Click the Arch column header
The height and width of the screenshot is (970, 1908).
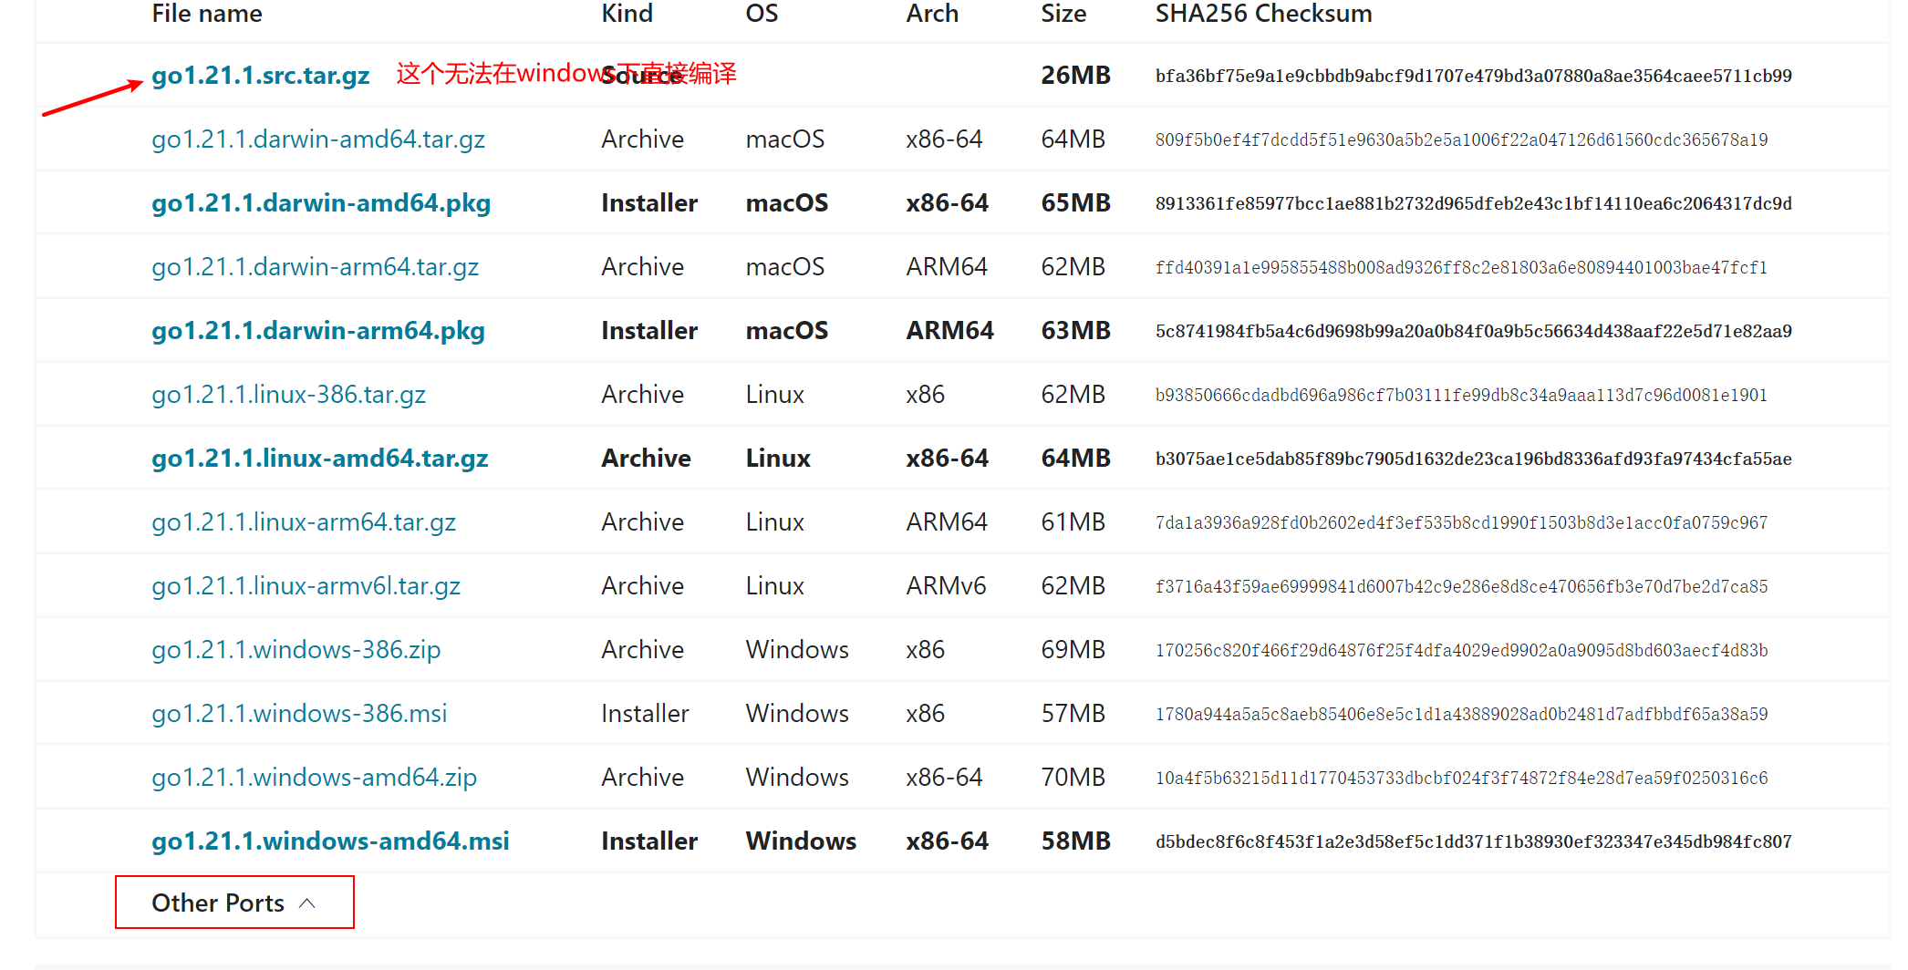pos(932,14)
